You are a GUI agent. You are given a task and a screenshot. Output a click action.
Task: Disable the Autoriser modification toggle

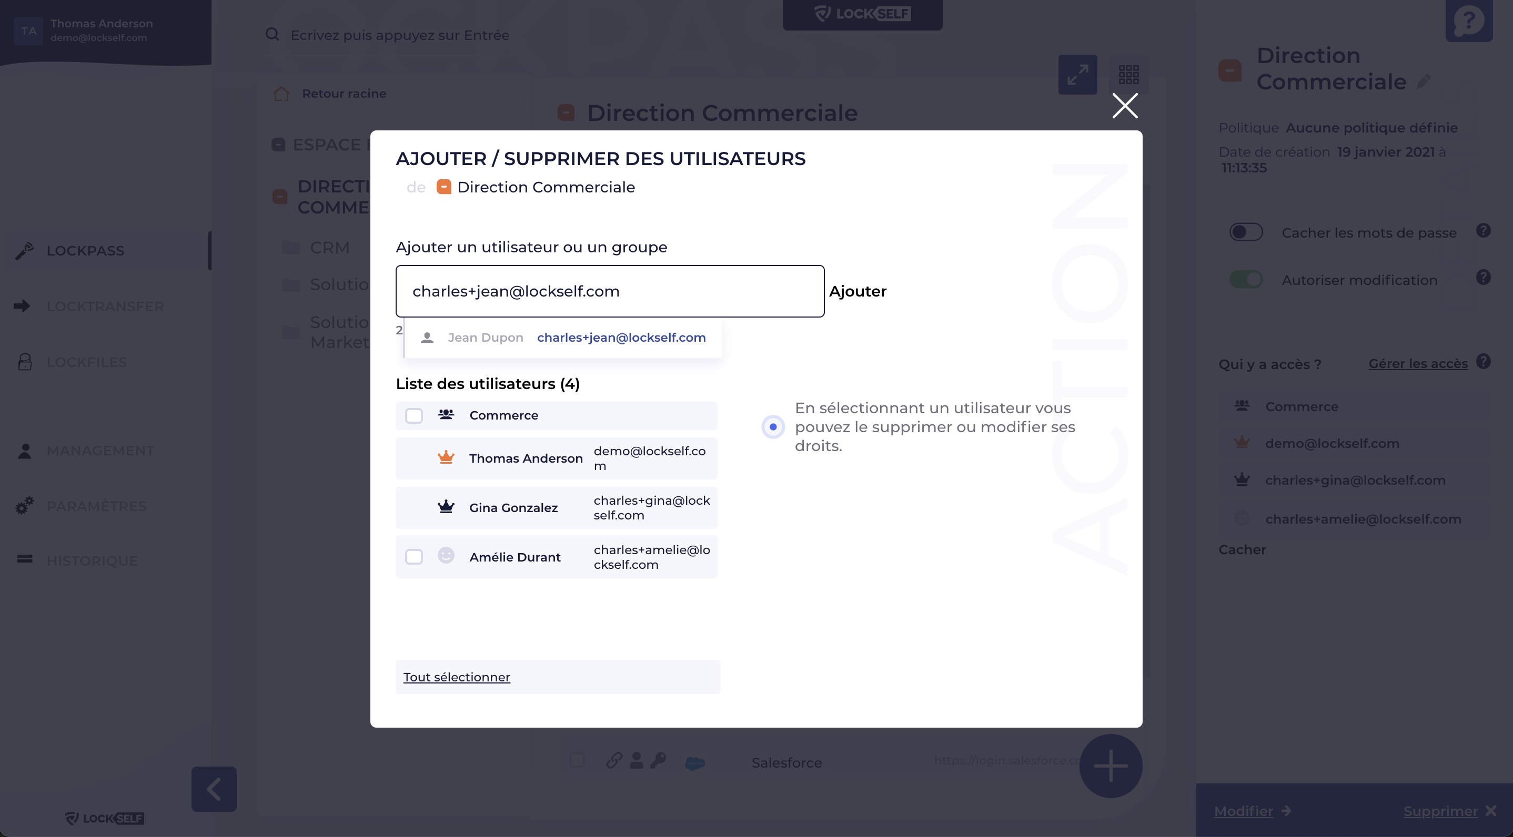click(1246, 279)
